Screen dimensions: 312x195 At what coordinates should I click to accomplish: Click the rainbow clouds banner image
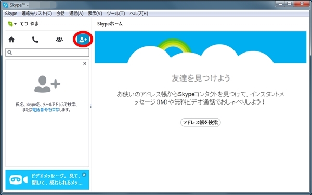point(201,47)
